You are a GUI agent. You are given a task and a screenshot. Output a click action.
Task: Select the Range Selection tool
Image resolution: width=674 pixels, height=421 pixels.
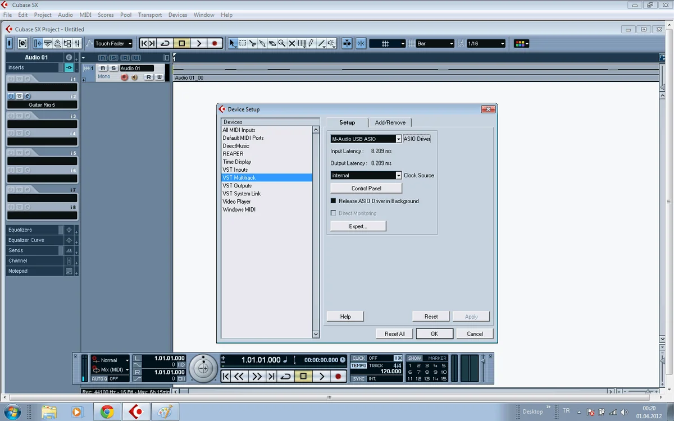(x=243, y=43)
